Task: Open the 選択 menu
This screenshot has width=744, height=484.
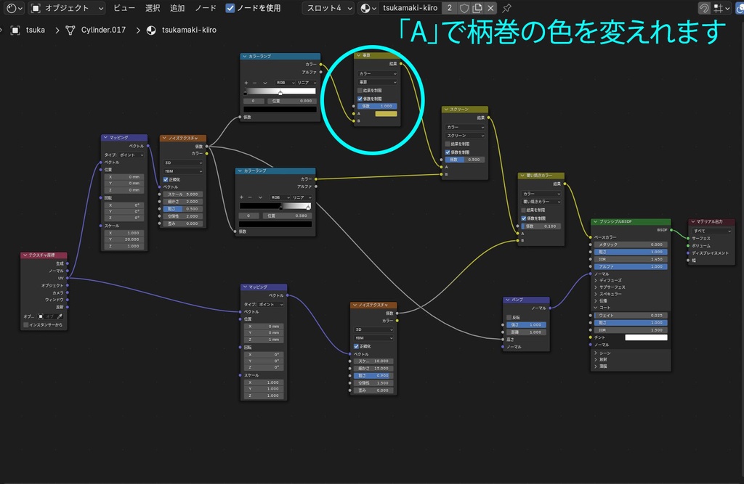Action: click(153, 8)
